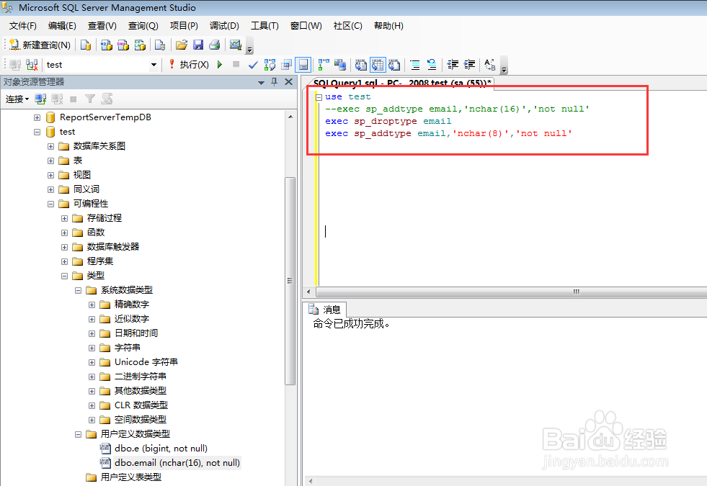Image resolution: width=707 pixels, height=486 pixels.
Task: Open the 文件(F) menu
Action: pyautogui.click(x=22, y=26)
